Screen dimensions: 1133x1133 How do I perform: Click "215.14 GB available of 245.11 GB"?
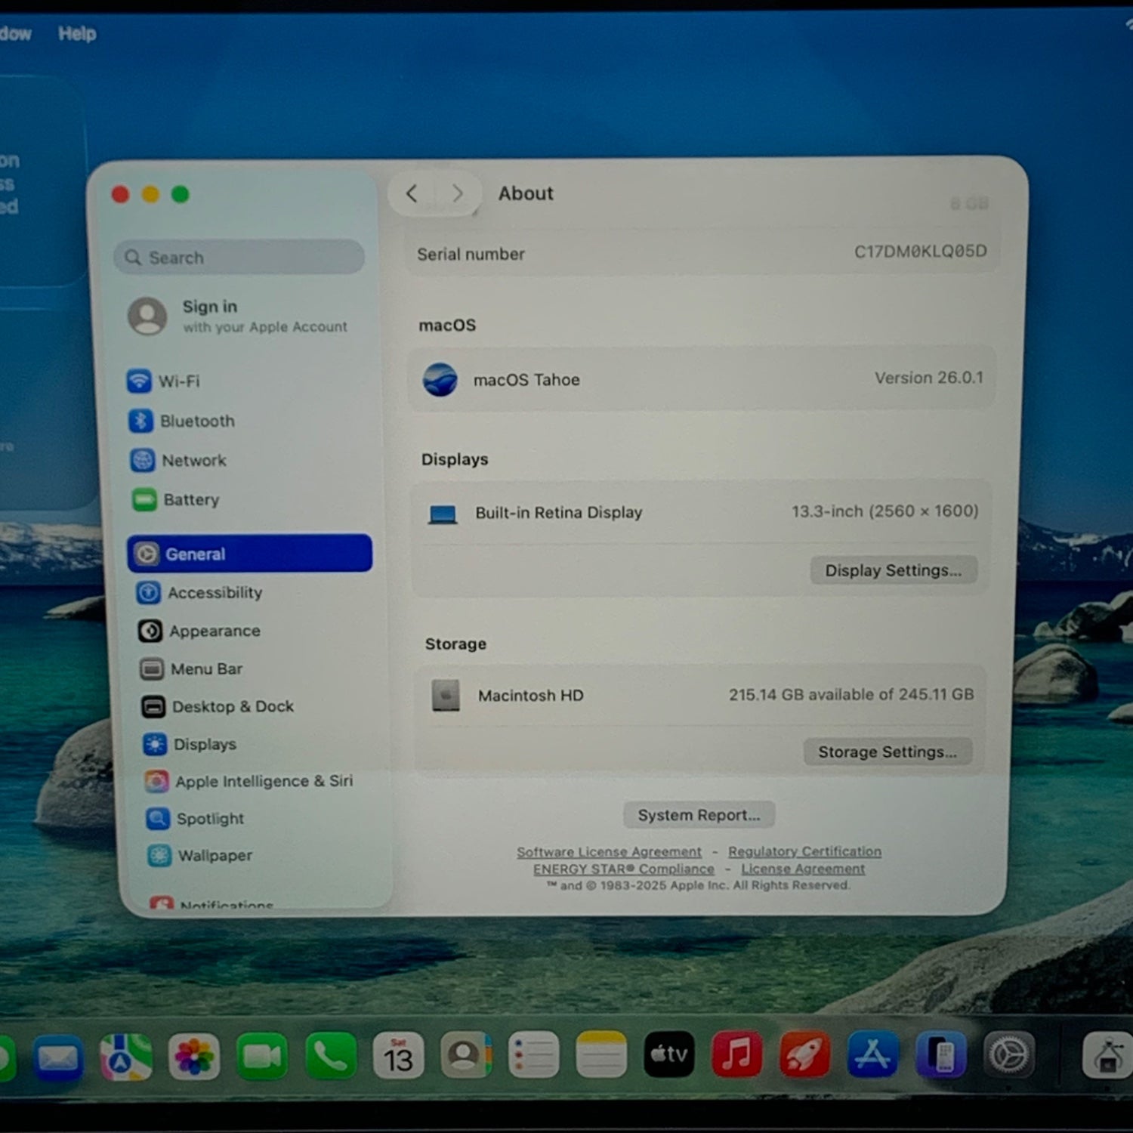coord(851,694)
